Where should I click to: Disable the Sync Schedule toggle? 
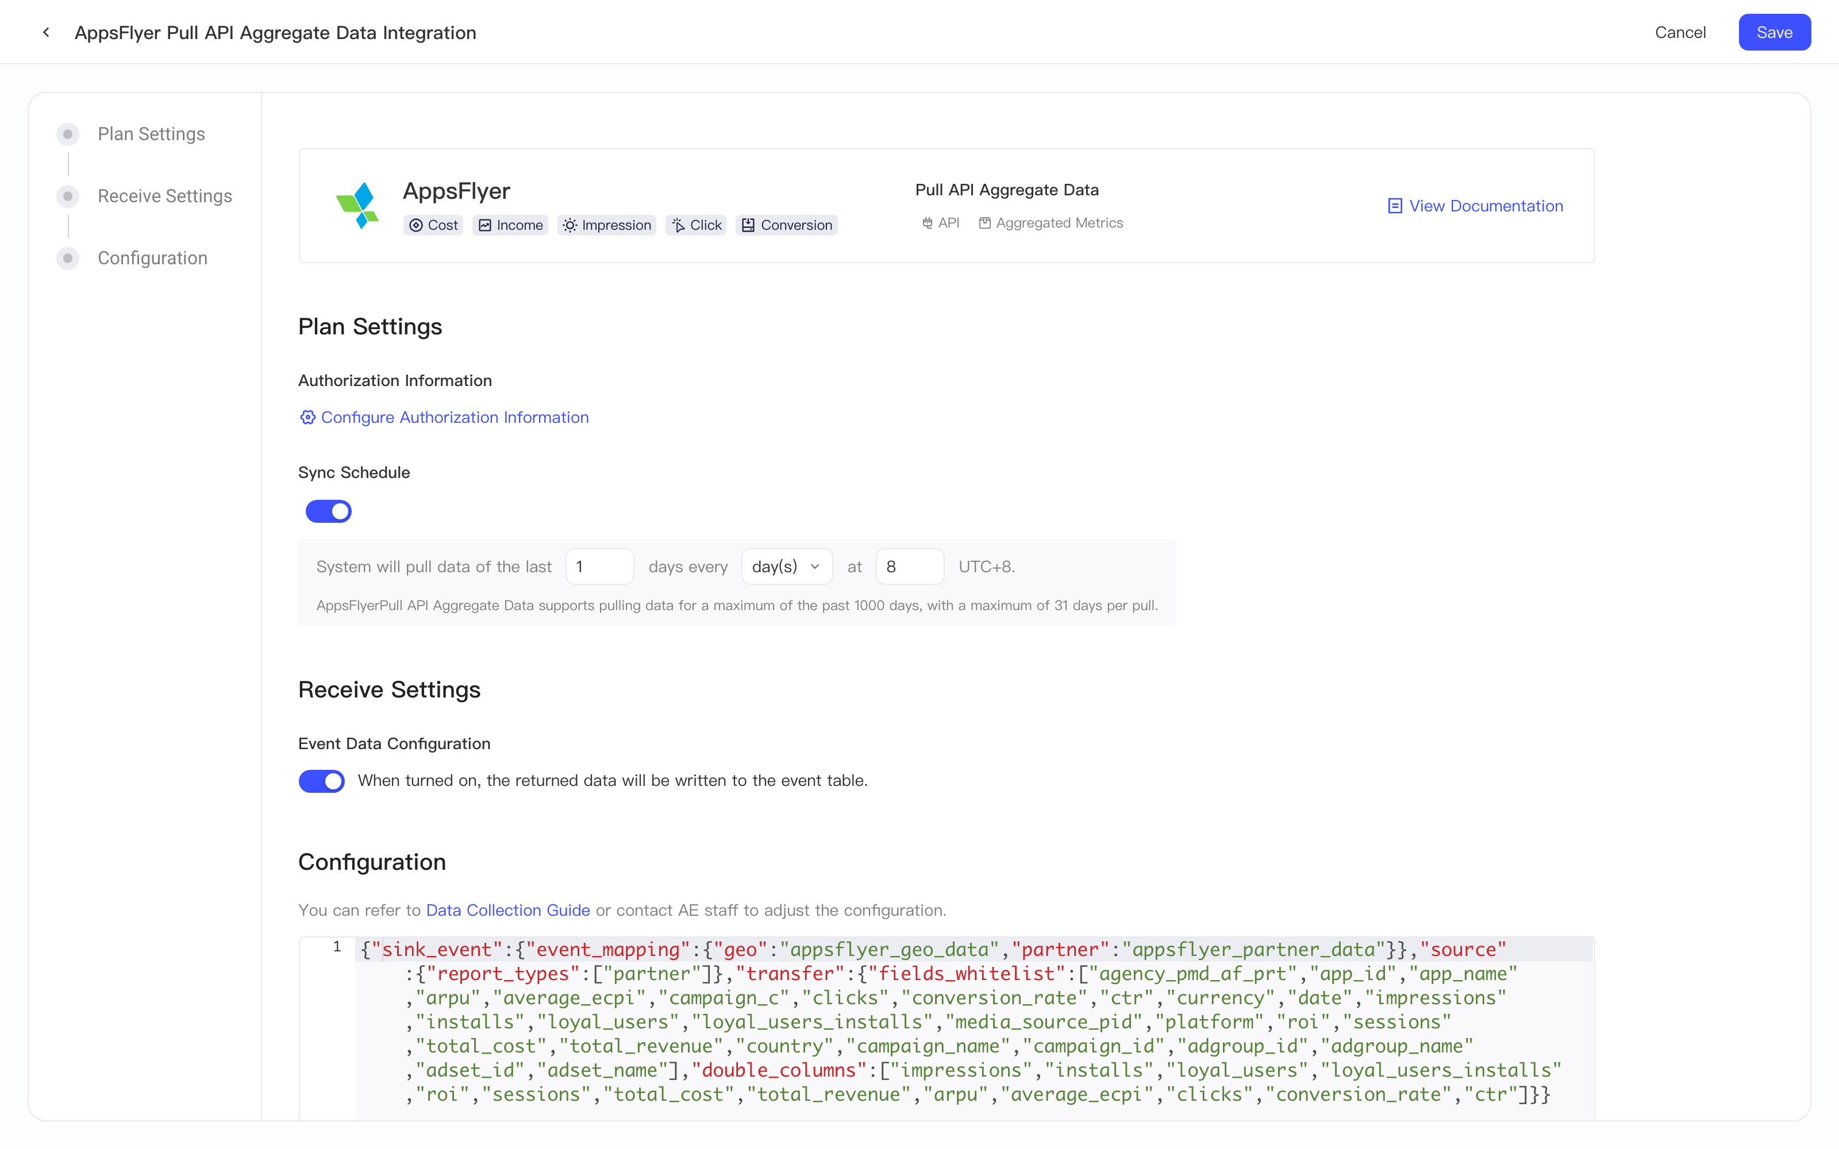tap(328, 511)
